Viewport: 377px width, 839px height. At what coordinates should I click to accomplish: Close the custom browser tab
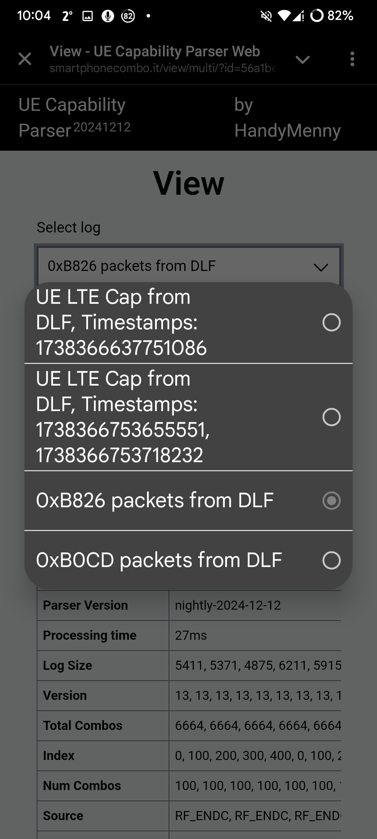point(25,59)
